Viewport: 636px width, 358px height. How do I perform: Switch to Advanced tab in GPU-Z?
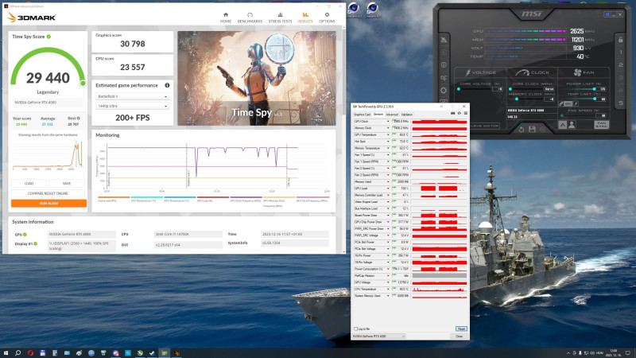(x=392, y=115)
